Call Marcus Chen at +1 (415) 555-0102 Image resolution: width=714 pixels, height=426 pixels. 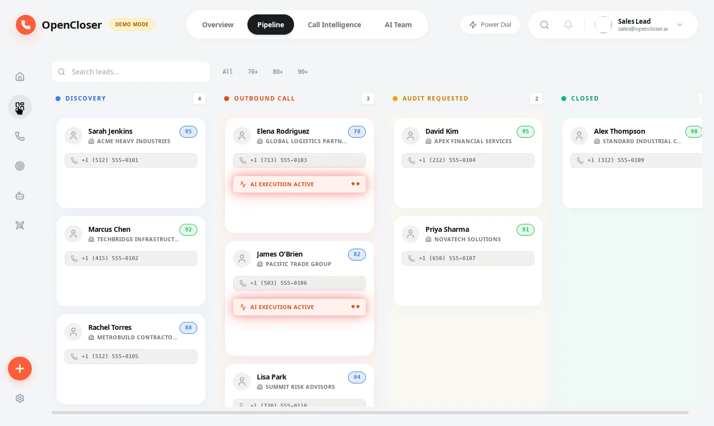tap(131, 259)
